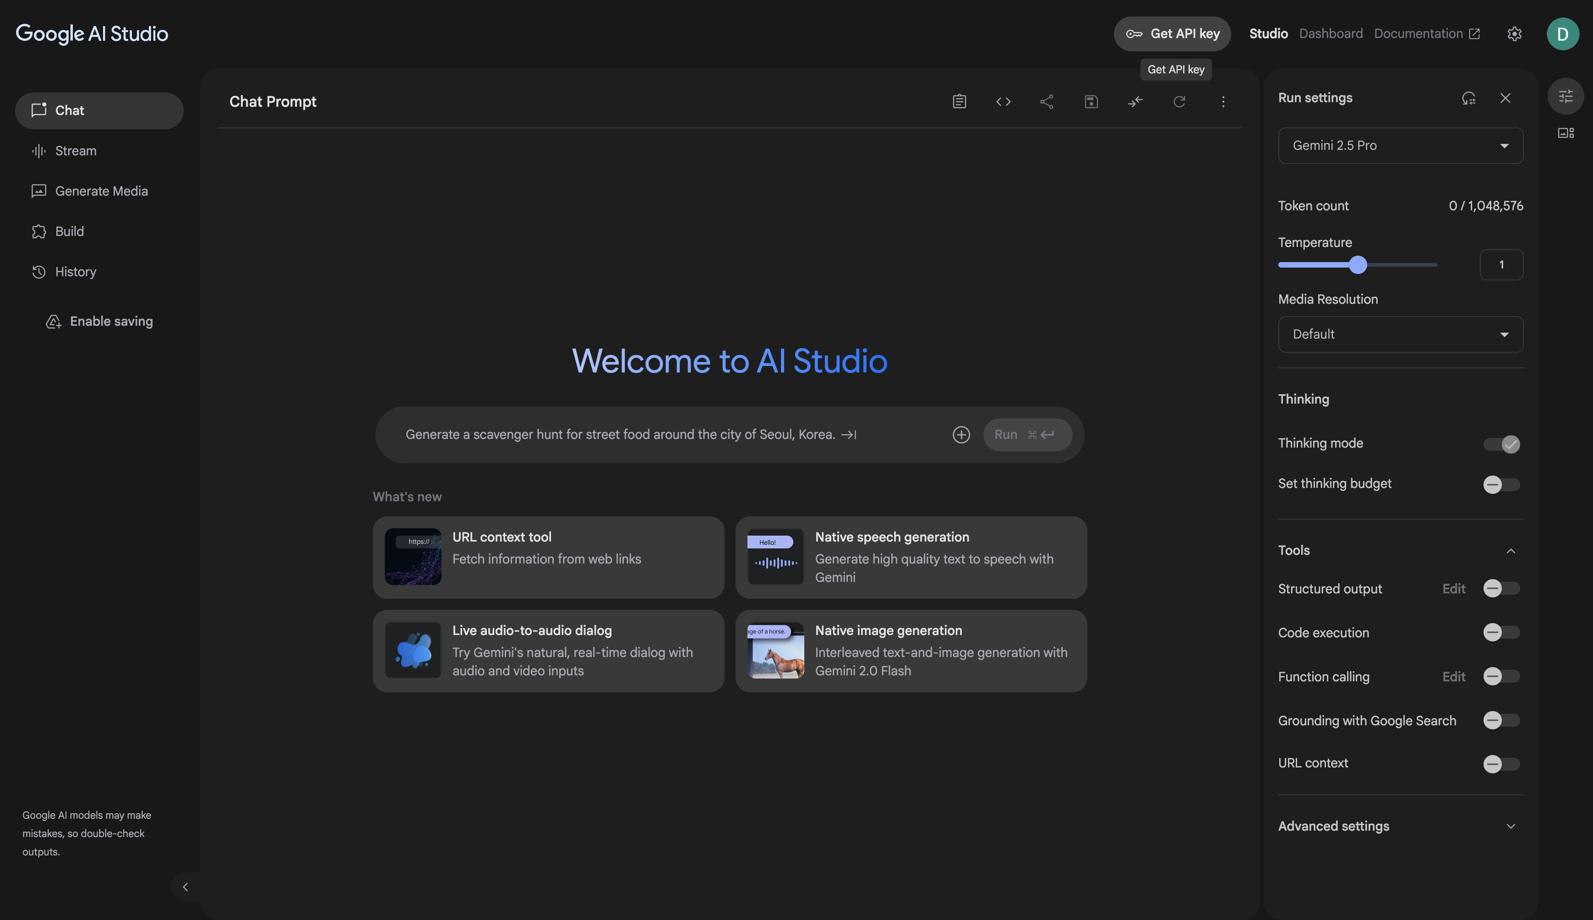Toggle Set thinking budget switch
This screenshot has height=920, width=1593.
(1501, 485)
